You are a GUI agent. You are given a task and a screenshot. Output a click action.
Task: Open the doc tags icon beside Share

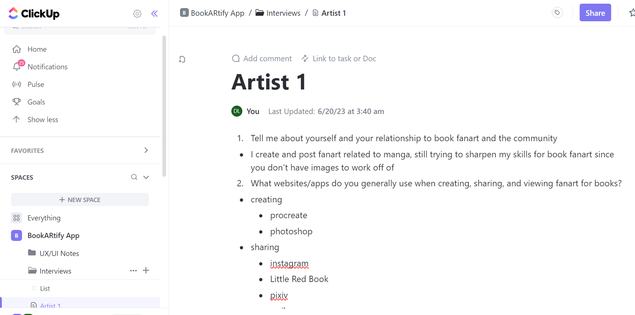coord(557,13)
